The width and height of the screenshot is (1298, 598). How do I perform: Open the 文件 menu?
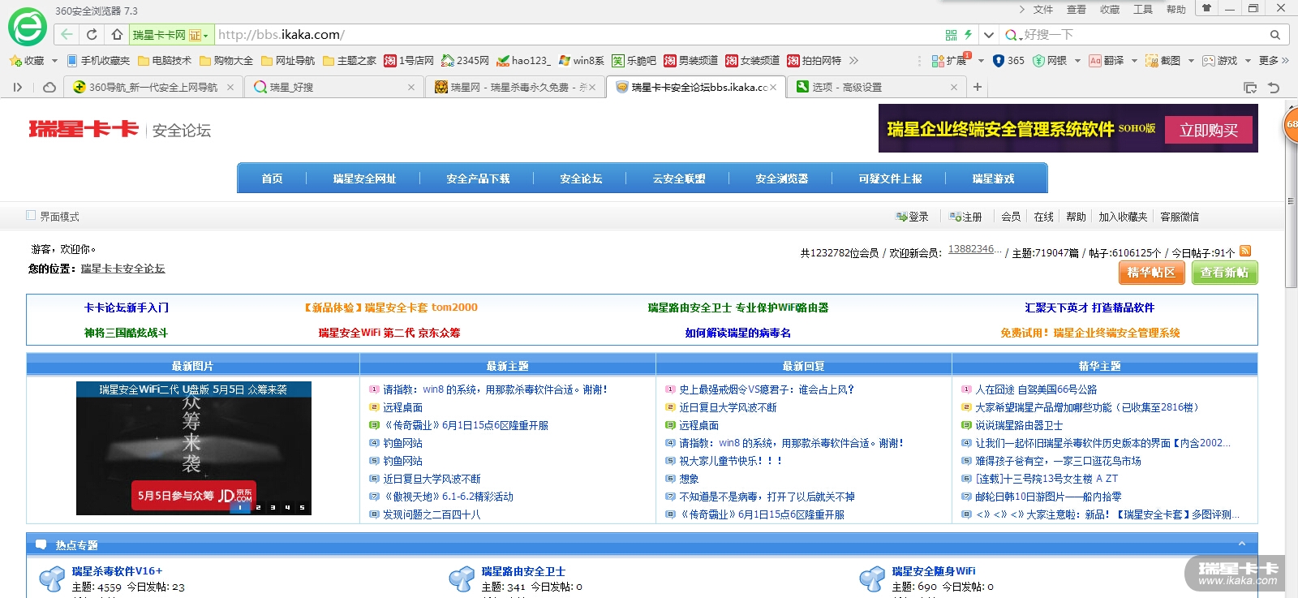pos(1043,10)
